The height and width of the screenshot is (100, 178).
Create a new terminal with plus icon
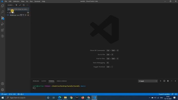160,81
